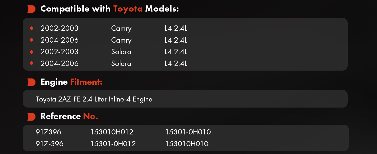This screenshot has height=154, width=377.
Task: Click the red icon next to Engine Fitment
Action: click(31, 82)
